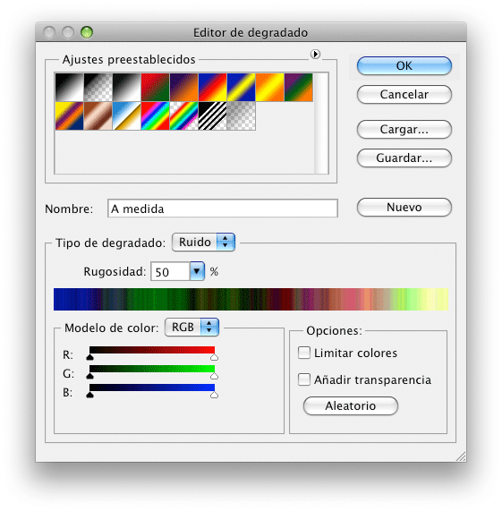This screenshot has width=502, height=511.
Task: Click the Nuevo button
Action: click(x=404, y=208)
